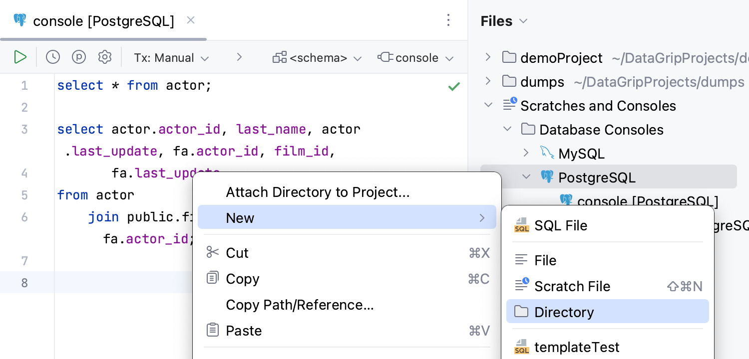Click the MySQL dolphin icon
The image size is (749, 359).
[x=547, y=153]
